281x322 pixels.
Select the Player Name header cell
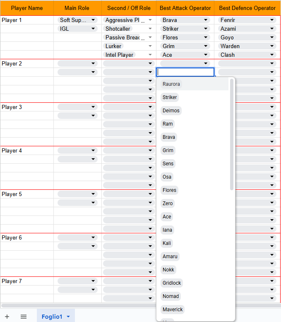(x=27, y=8)
